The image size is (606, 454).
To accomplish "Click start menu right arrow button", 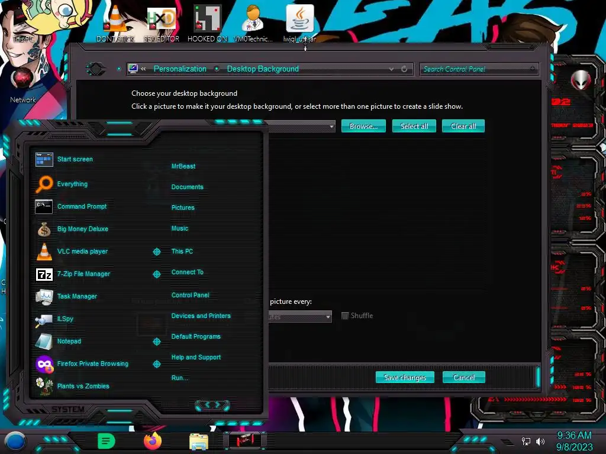I will 219,405.
